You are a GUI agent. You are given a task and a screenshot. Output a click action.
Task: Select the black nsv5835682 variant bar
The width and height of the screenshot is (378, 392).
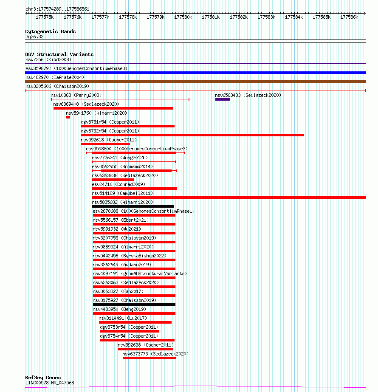click(x=133, y=206)
